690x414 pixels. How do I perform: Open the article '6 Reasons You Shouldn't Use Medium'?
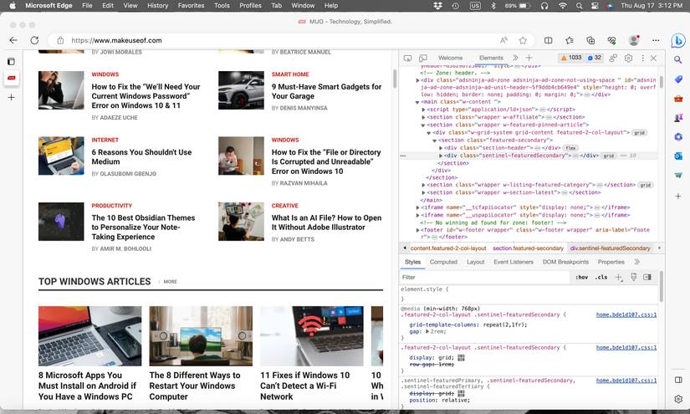pos(141,157)
